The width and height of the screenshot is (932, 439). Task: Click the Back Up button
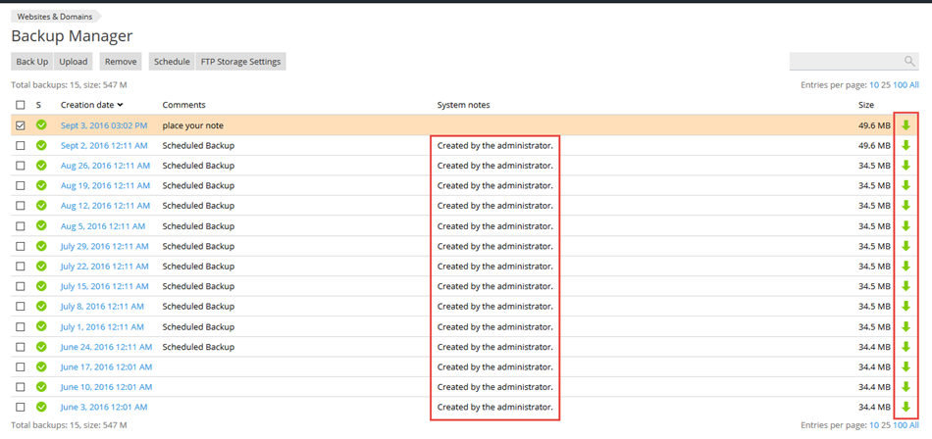[31, 62]
